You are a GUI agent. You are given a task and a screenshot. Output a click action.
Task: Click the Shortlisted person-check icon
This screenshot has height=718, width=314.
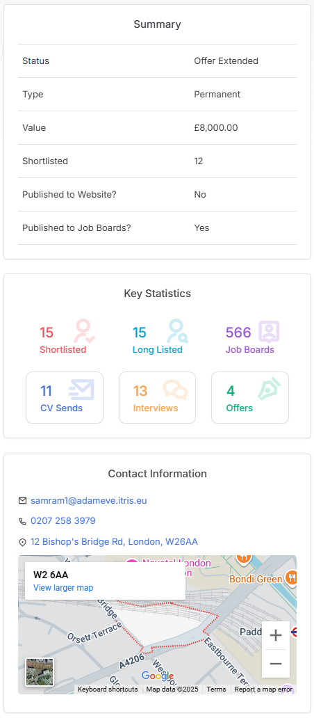click(x=85, y=332)
